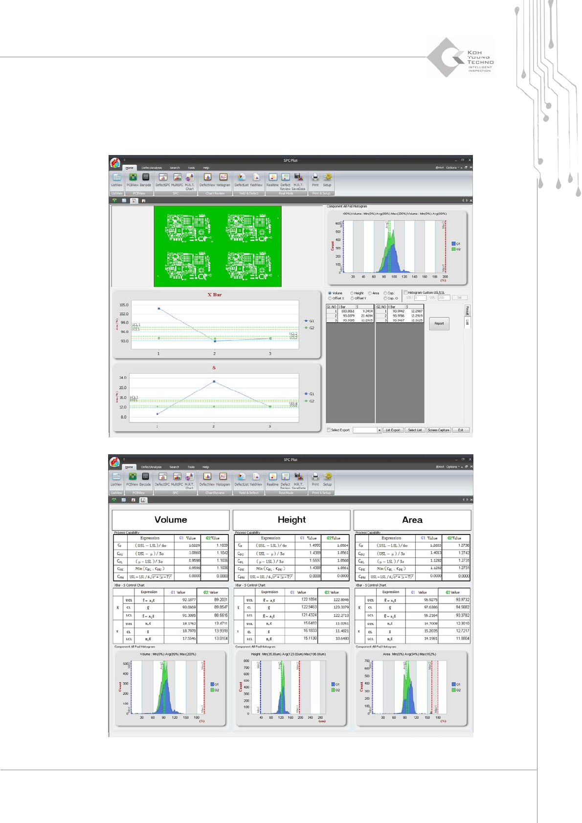Open Search tab in the upper window
582x823 pixels.
(x=175, y=168)
